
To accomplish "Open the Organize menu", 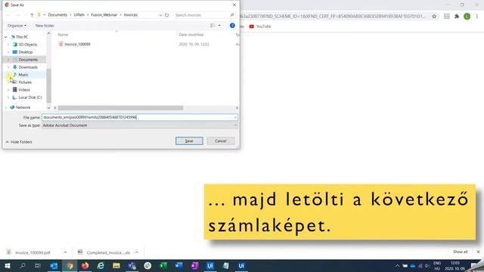I will (17, 26).
